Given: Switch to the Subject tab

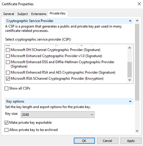Looking at the screenshot, I should 23,14.
